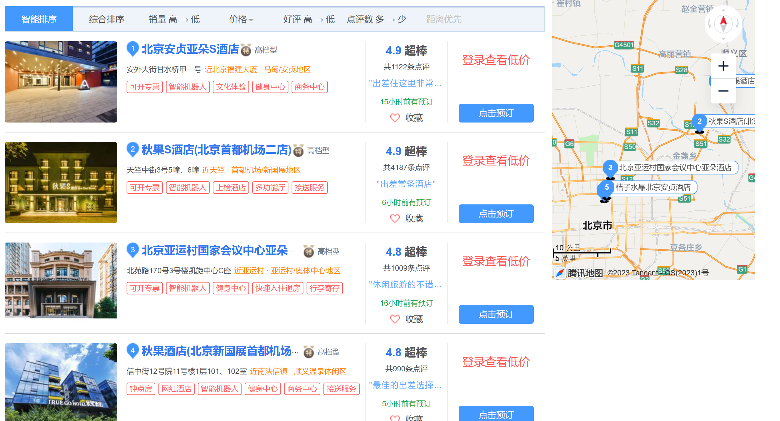Zoom in the map with plus button
The width and height of the screenshot is (780, 421).
[723, 66]
